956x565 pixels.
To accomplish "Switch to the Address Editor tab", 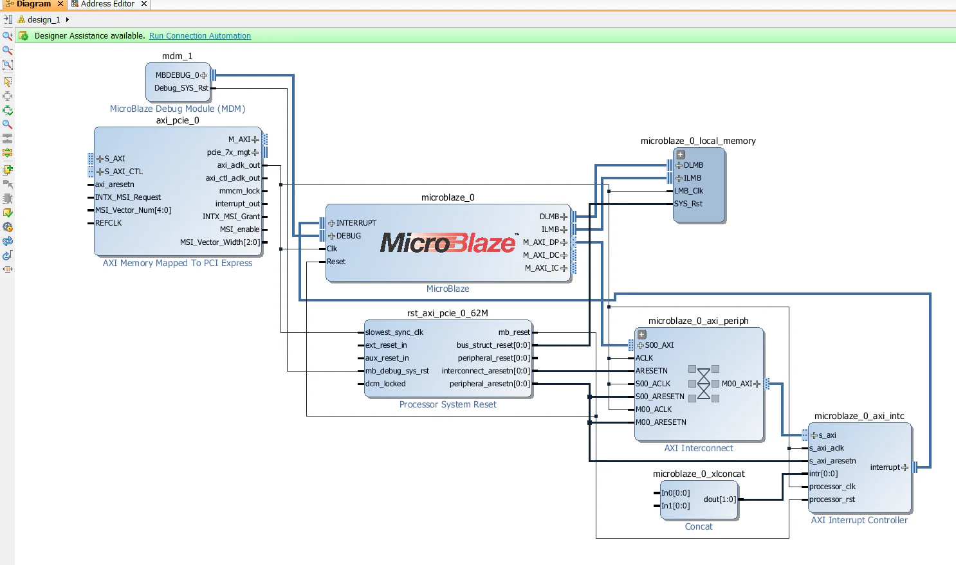I will tap(107, 4).
